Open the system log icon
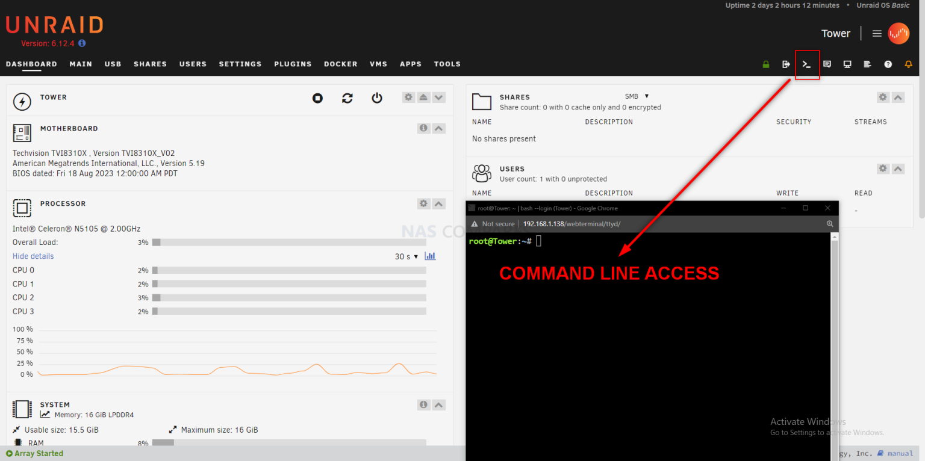Screen dimensions: 925x461 (x=867, y=64)
